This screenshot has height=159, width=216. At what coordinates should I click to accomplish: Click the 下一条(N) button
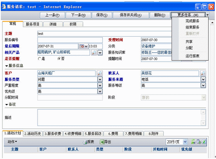click(x=78, y=15)
